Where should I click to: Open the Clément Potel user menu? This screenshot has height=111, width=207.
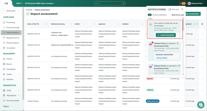click(x=196, y=3)
